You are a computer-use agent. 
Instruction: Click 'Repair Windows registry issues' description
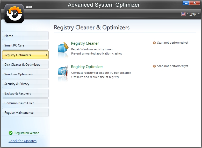(x=92, y=49)
